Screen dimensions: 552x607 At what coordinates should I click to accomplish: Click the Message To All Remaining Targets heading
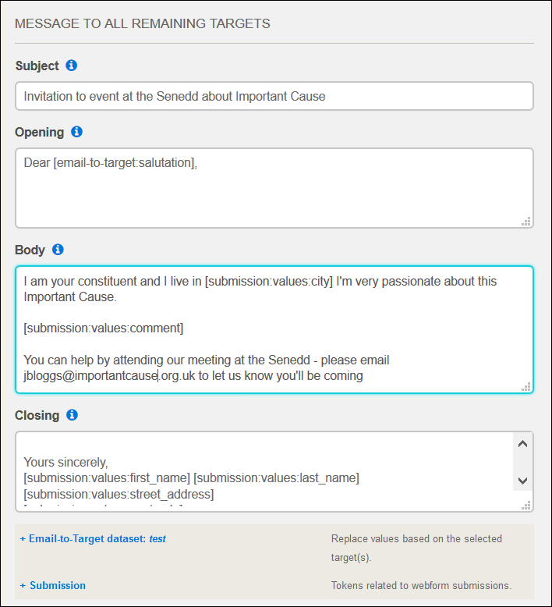(143, 23)
